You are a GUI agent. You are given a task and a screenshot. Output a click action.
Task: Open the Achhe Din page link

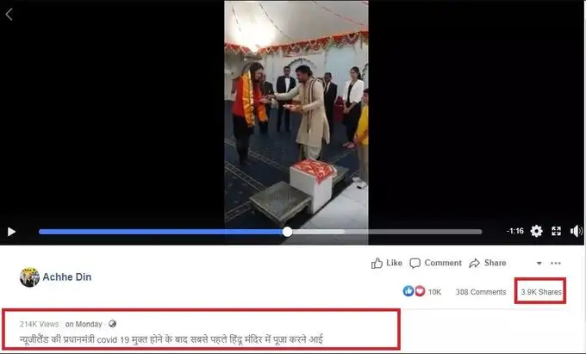[x=67, y=277]
